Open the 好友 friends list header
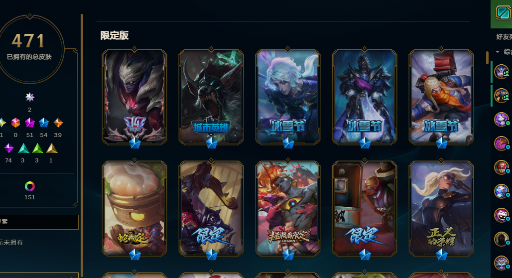512x278 pixels. [504, 36]
